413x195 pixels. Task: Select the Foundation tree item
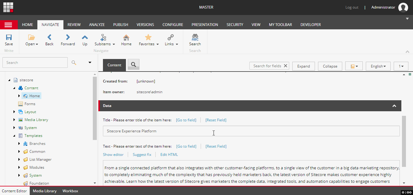click(x=36, y=183)
